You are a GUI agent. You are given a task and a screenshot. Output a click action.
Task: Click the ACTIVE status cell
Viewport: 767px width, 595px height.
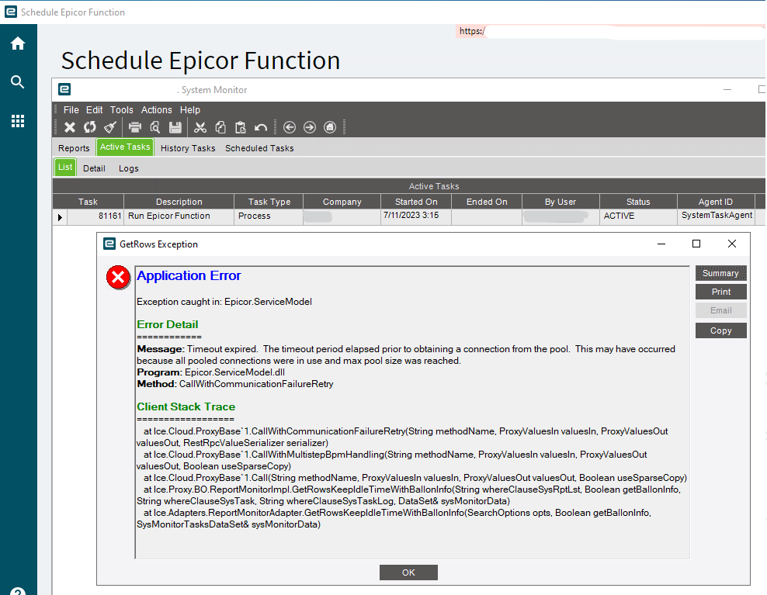coord(638,216)
